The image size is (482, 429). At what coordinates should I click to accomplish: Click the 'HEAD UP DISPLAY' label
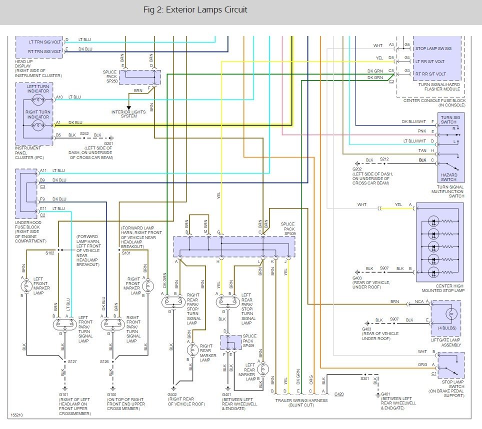tap(23, 63)
